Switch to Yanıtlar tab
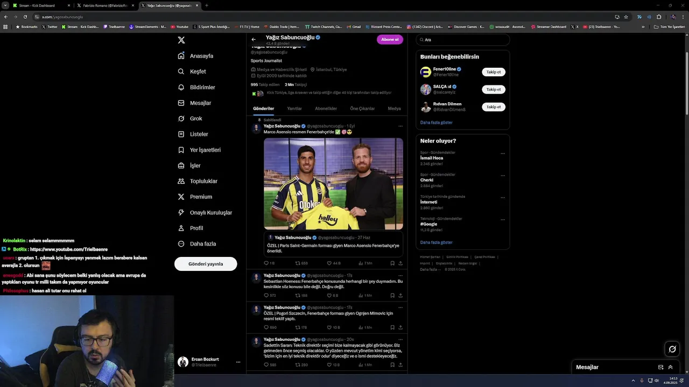Screen dimensions: 689x387 pos(294,109)
